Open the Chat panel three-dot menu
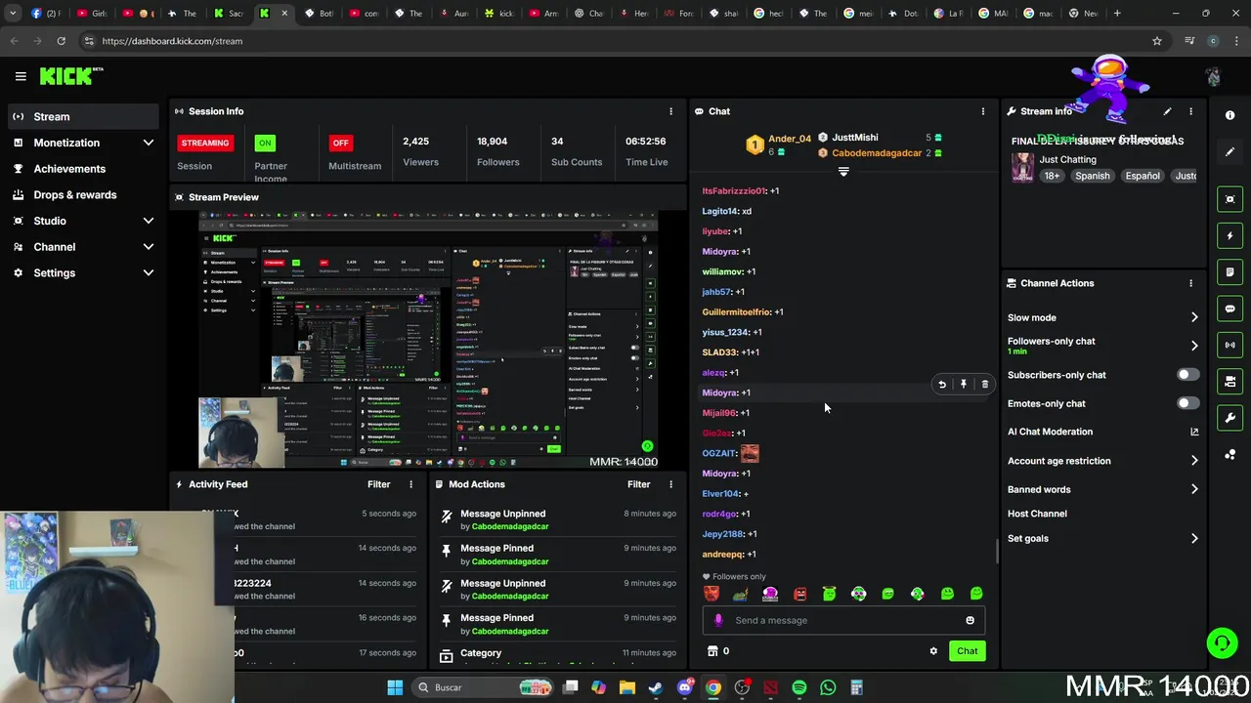The width and height of the screenshot is (1251, 703). tap(982, 111)
